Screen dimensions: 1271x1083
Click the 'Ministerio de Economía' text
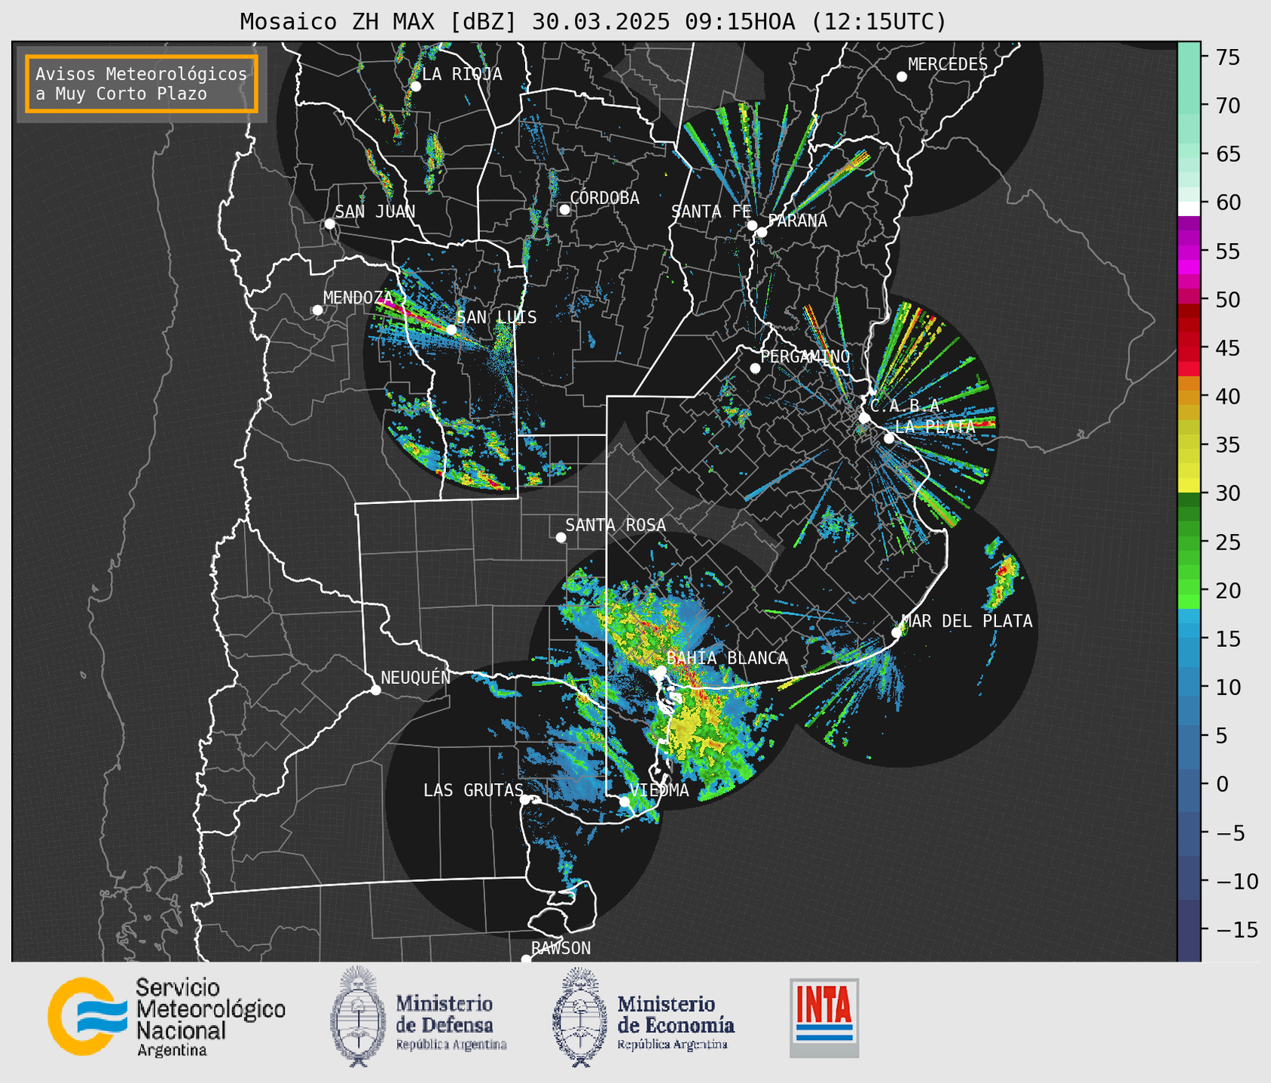click(676, 1014)
